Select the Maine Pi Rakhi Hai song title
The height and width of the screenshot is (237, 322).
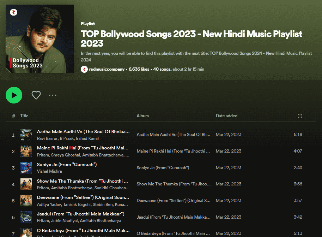click(83, 148)
